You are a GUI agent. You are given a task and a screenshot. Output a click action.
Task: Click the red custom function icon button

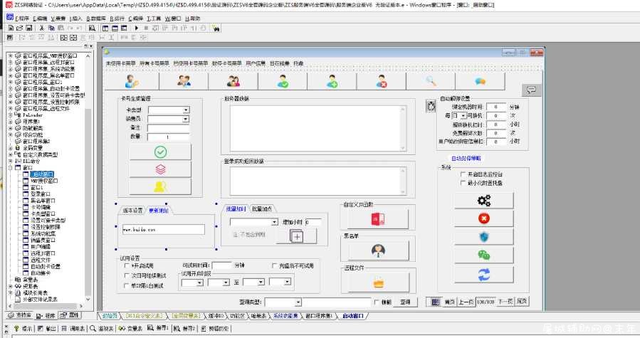[x=377, y=219]
